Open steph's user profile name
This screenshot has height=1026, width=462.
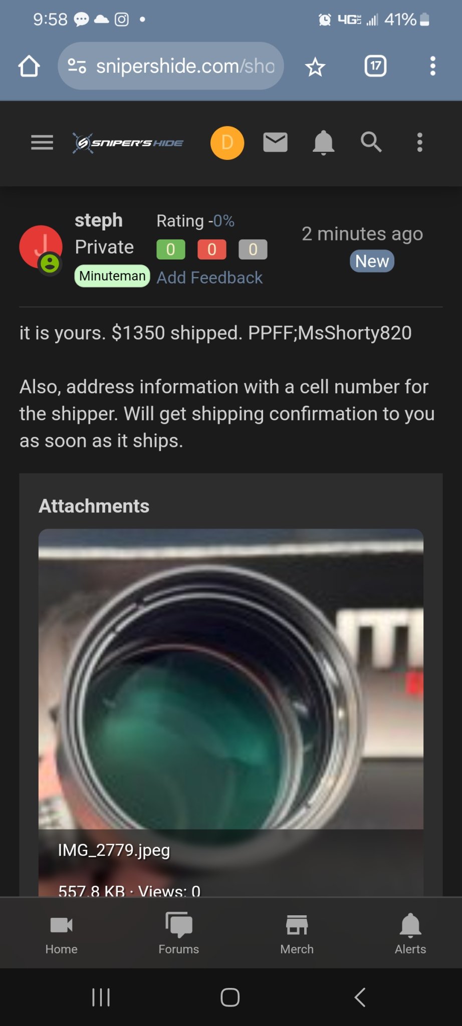[99, 220]
